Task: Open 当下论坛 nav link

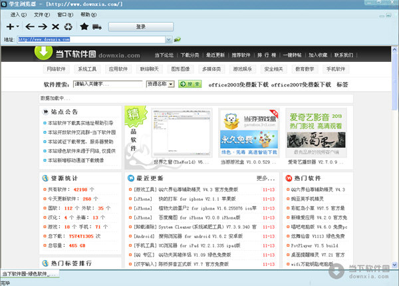Action: tap(164, 55)
